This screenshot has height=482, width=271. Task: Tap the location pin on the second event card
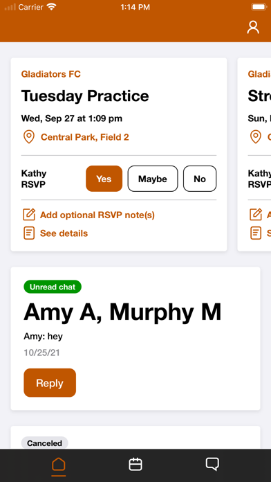pyautogui.click(x=256, y=137)
